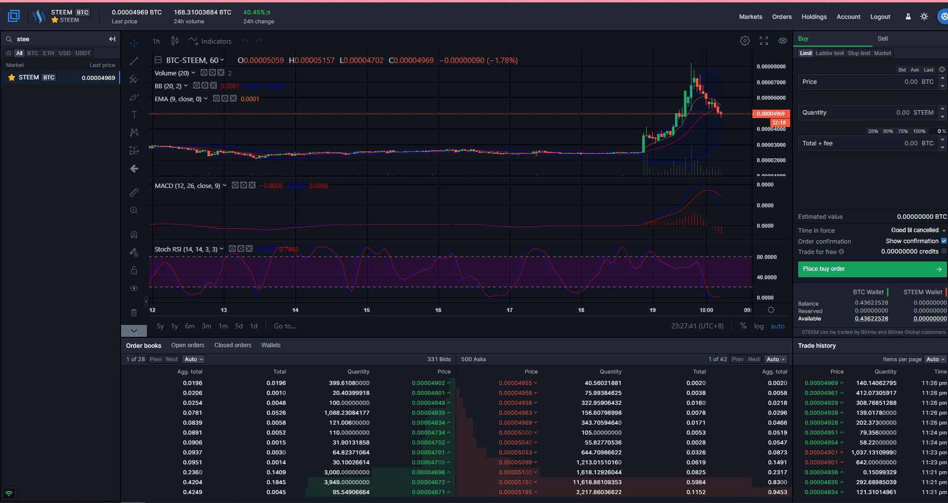Viewport: 948px width, 503px height.
Task: Remove the MACD indicator
Action: [x=252, y=185]
